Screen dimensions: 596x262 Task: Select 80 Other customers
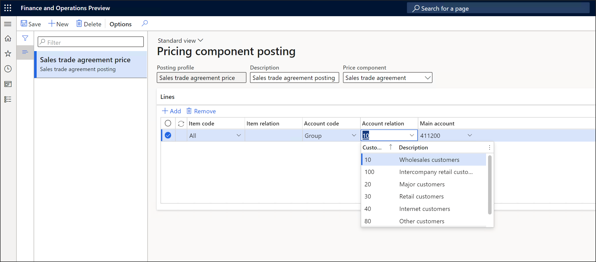click(424, 221)
